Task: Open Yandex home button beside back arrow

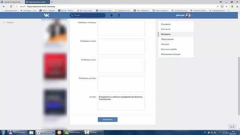Action: [11, 6]
